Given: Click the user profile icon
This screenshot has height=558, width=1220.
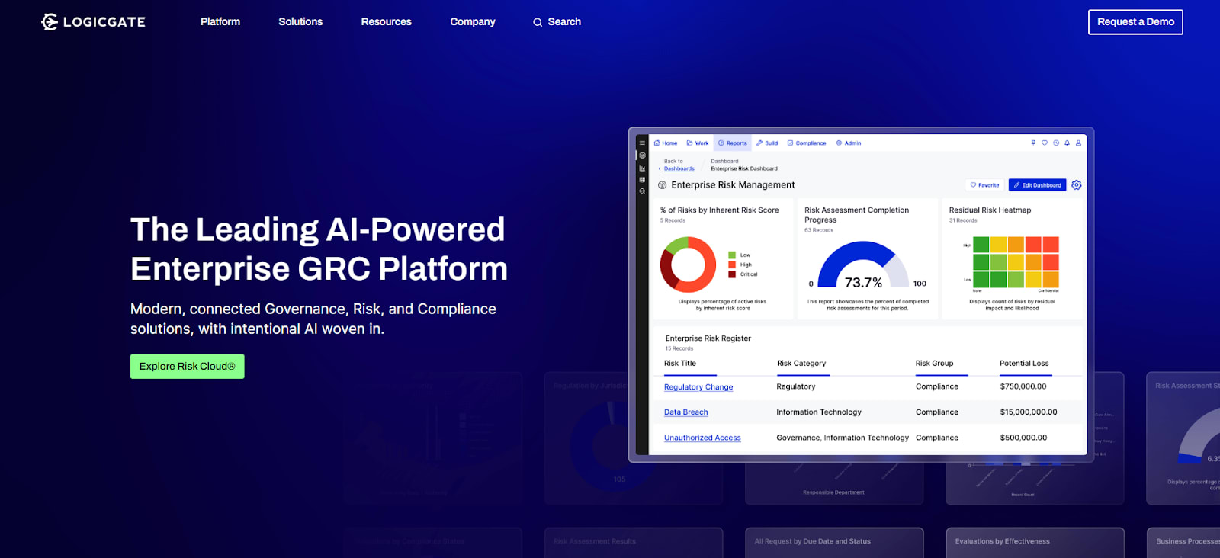Looking at the screenshot, I should 1078,143.
